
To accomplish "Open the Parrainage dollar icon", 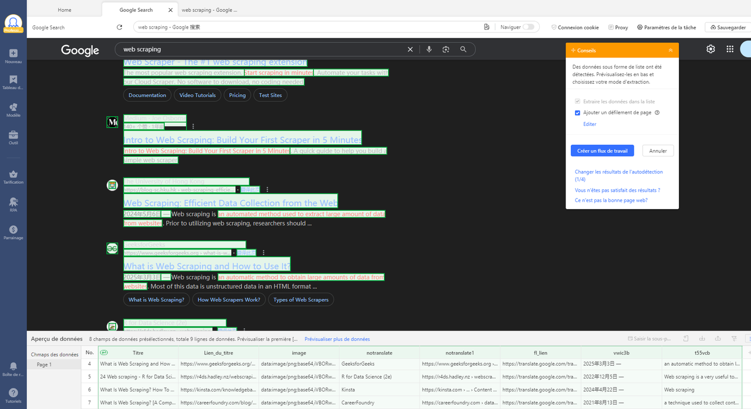I will point(13,229).
